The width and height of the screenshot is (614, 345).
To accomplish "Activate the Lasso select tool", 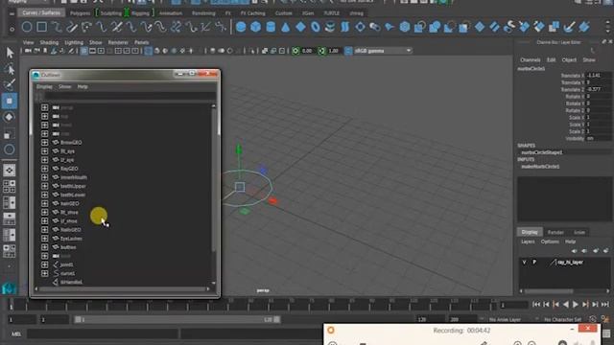I will [10, 69].
